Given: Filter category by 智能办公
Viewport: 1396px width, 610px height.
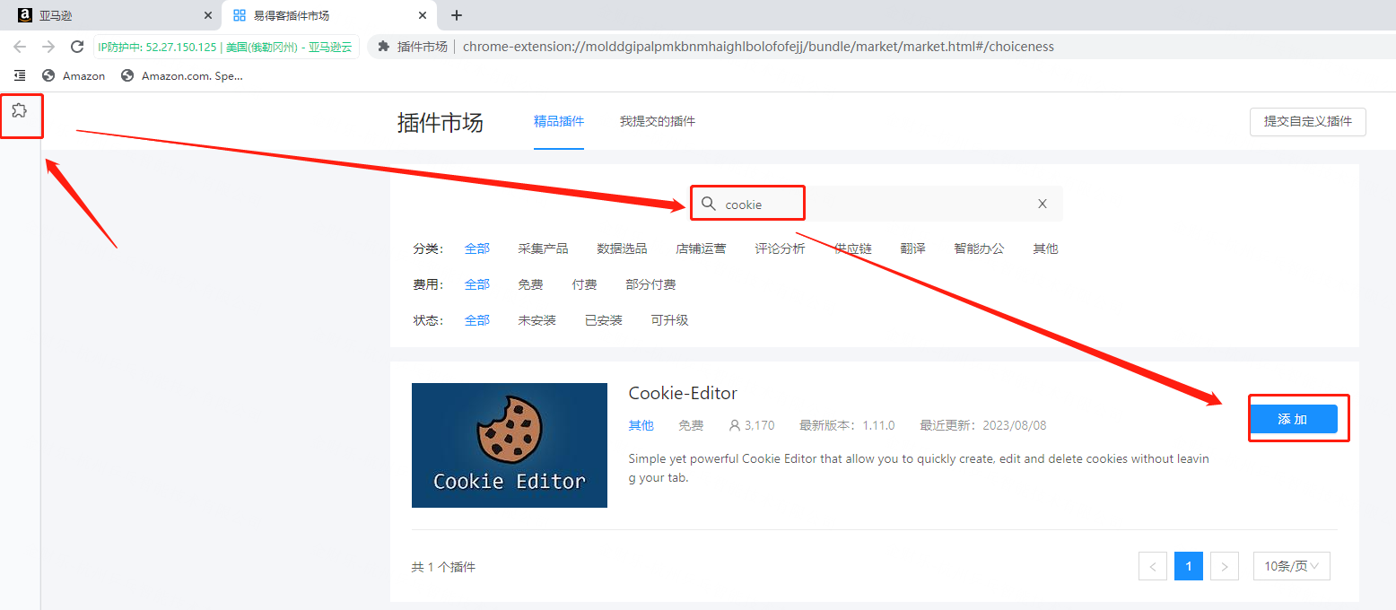Looking at the screenshot, I should pyautogui.click(x=979, y=248).
